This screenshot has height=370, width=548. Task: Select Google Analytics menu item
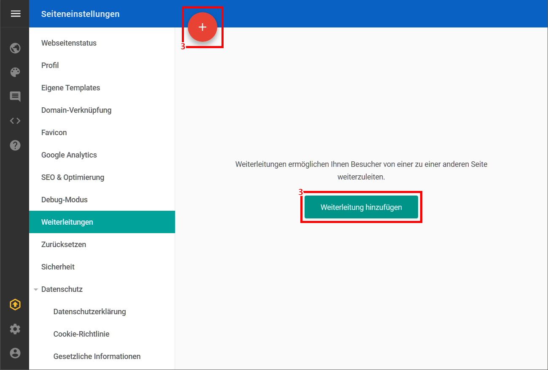point(69,155)
